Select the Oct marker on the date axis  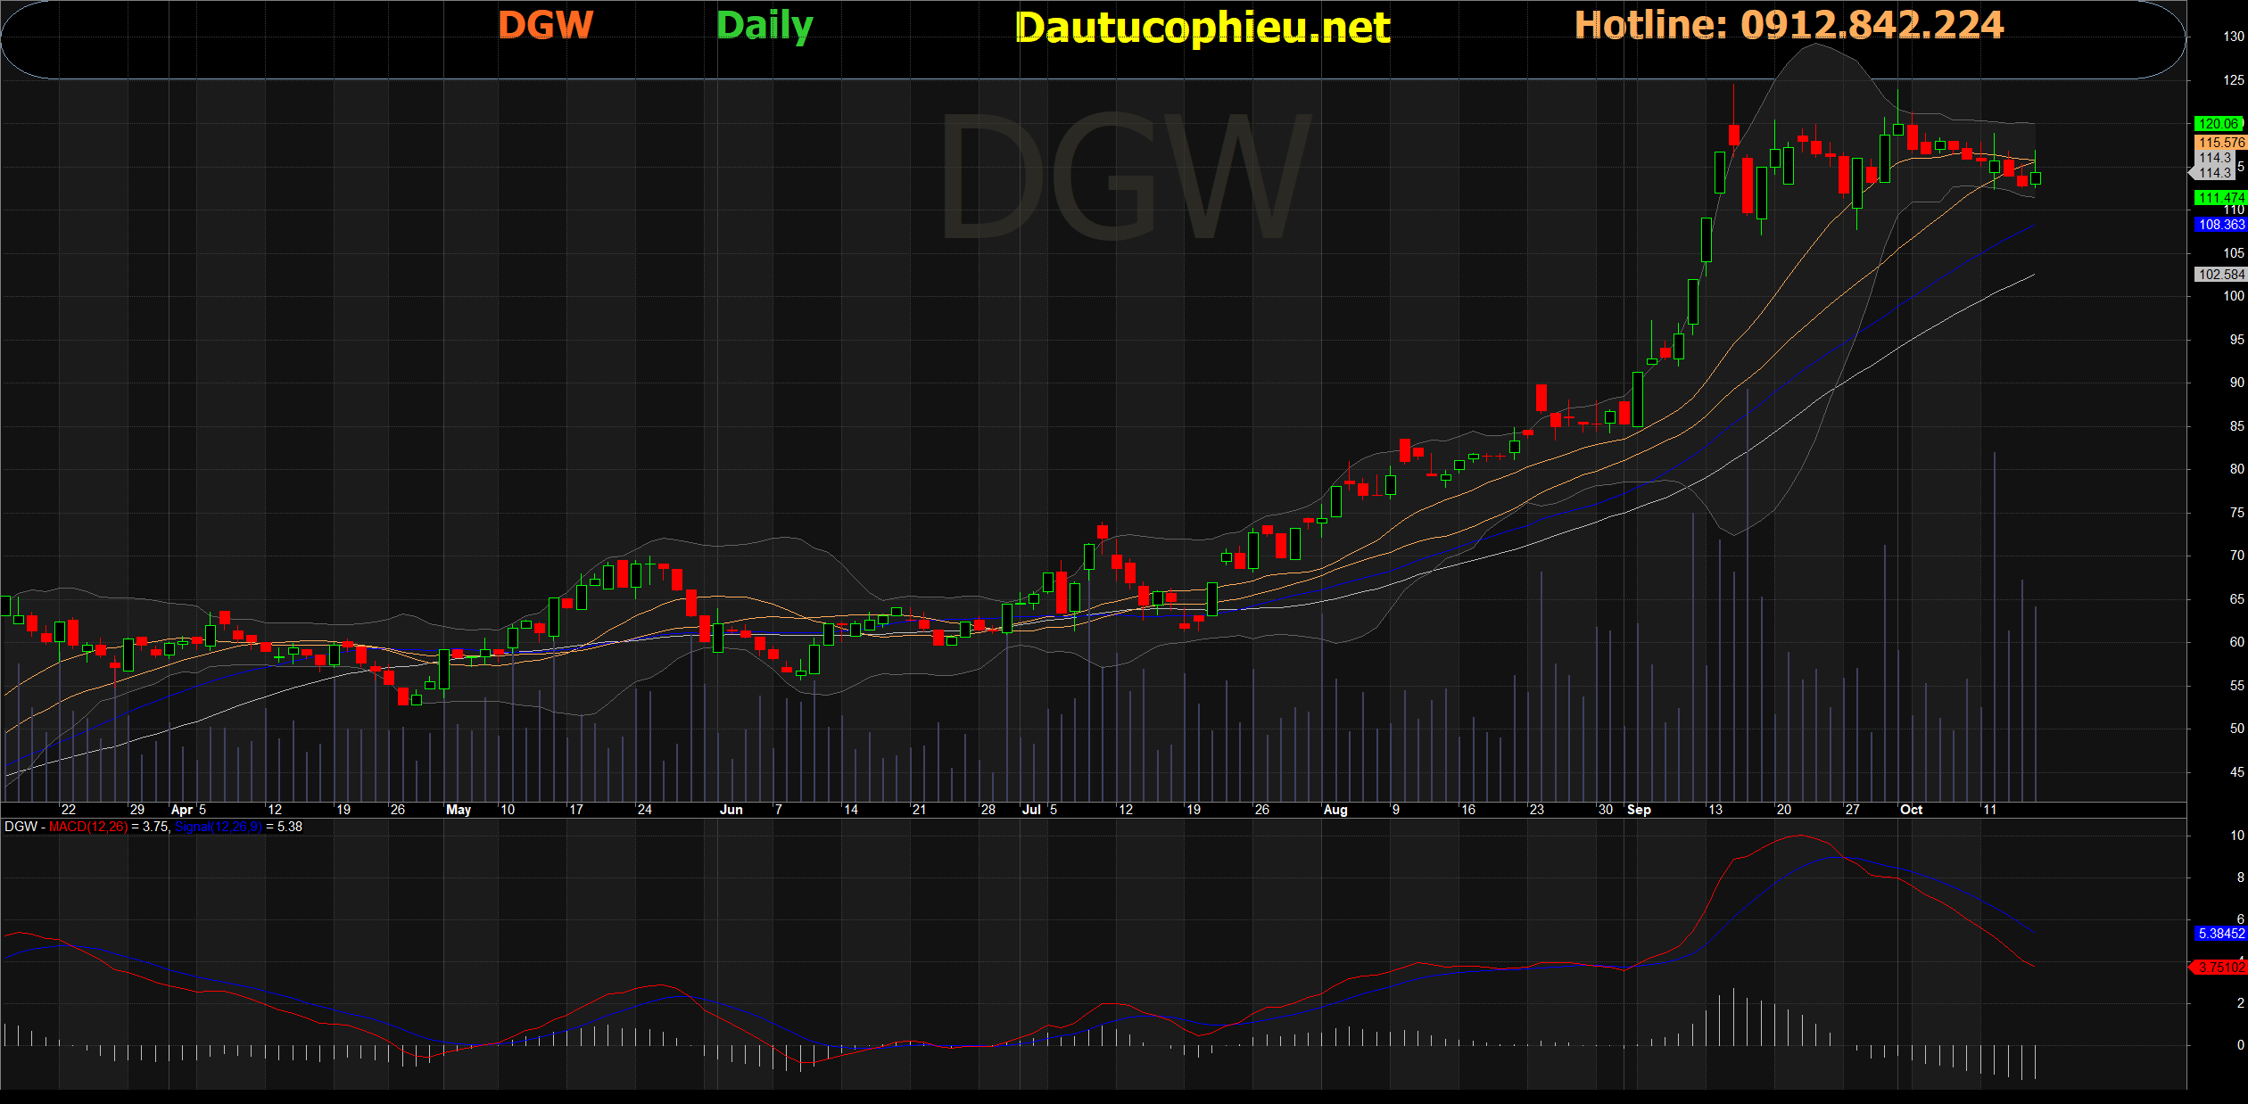click(1911, 810)
